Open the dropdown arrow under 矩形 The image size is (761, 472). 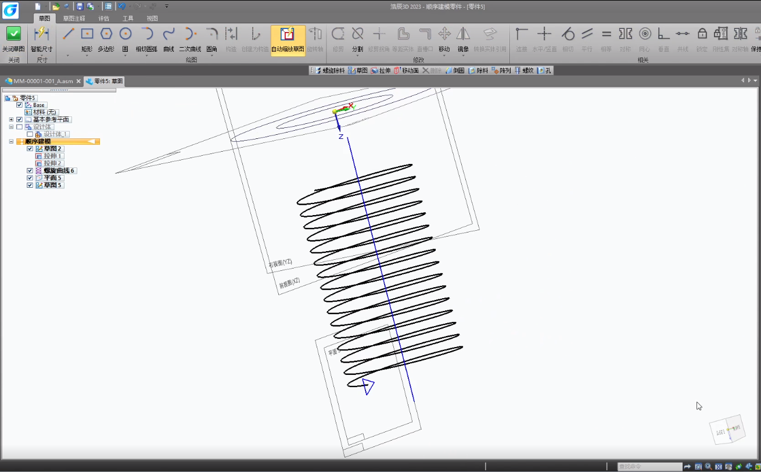[x=87, y=56]
